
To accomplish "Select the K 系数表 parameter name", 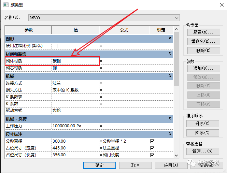I will 14,97.
